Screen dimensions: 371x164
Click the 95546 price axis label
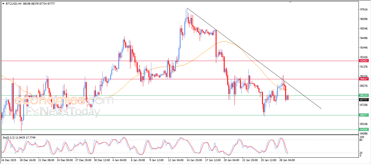click(x=364, y=29)
